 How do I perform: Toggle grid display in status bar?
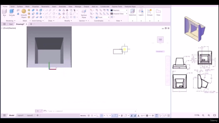89,115
